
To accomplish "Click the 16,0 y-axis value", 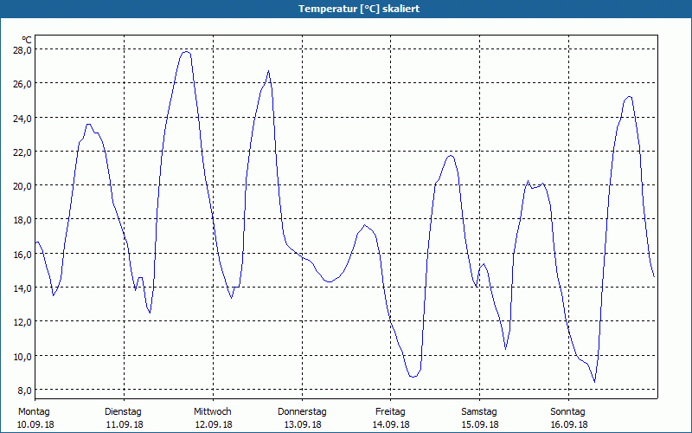I will tap(22, 254).
